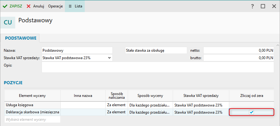Close the window with the X icon
This screenshot has height=126, width=280.
(274, 6)
